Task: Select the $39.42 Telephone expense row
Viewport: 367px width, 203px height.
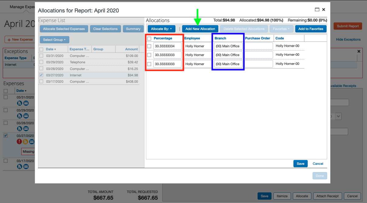Action: 89,62
